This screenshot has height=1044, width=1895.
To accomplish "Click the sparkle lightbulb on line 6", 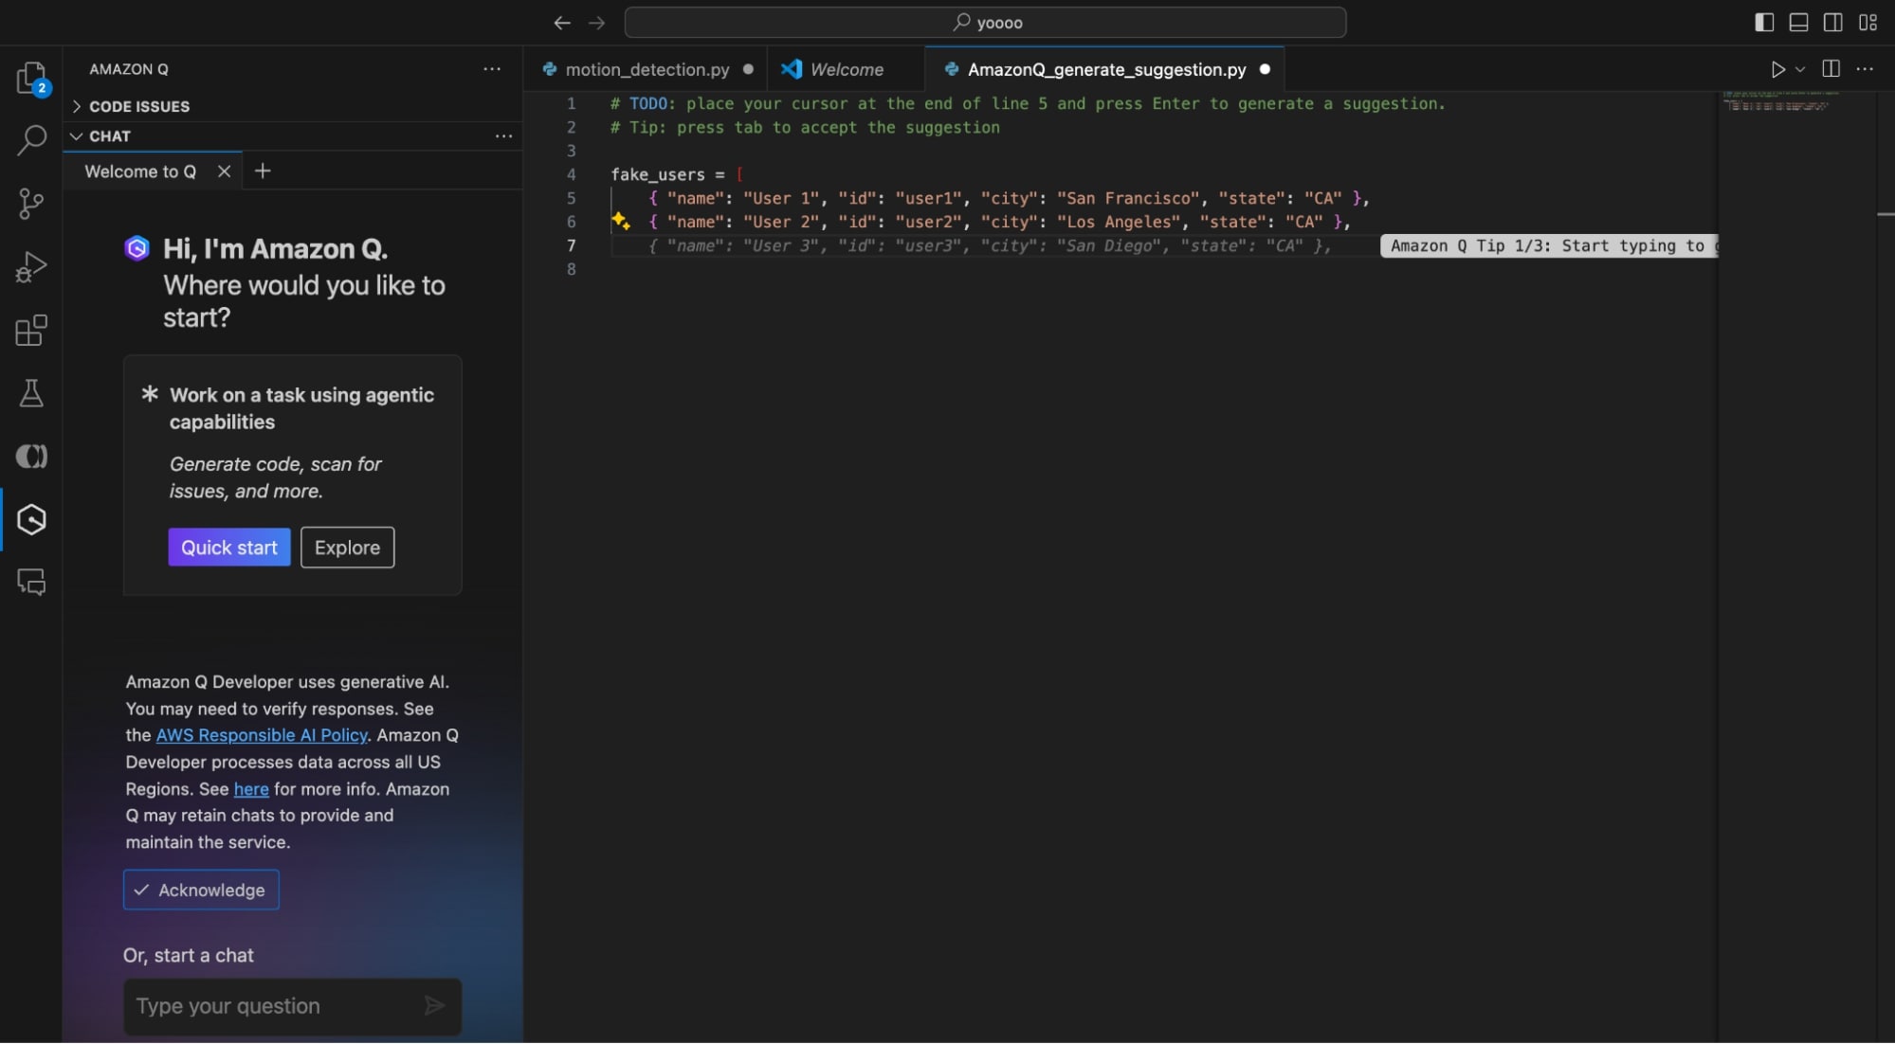I will [621, 222].
